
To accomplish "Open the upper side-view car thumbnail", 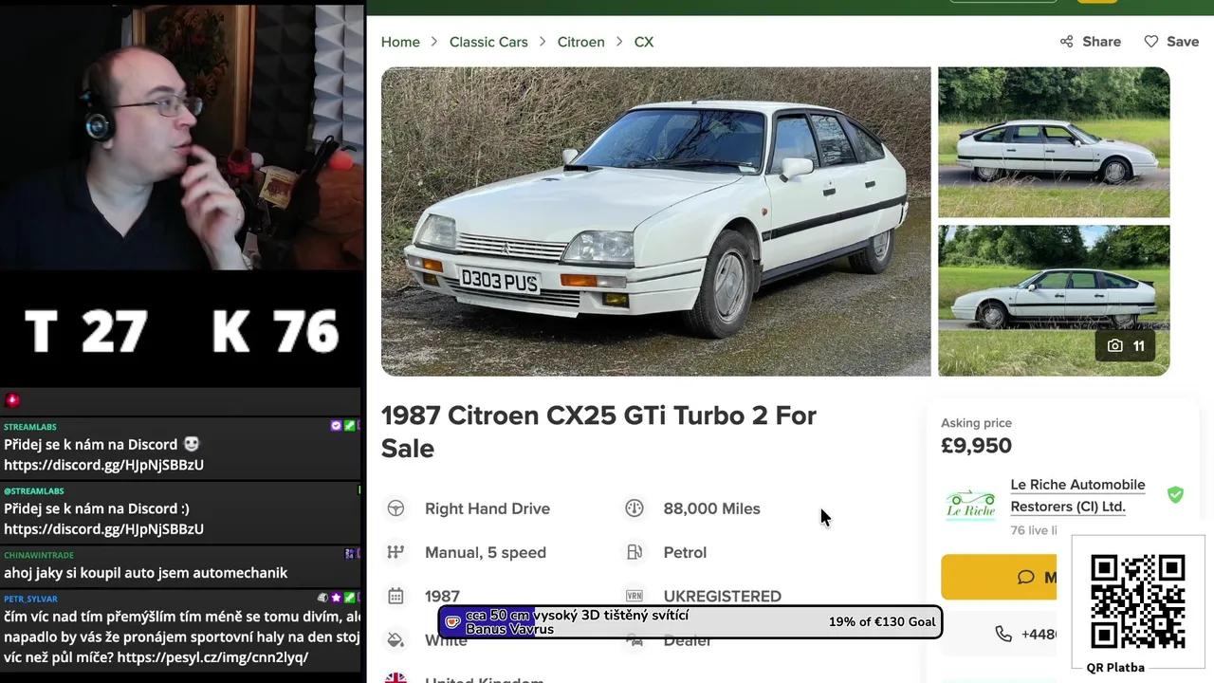I will point(1054,142).
